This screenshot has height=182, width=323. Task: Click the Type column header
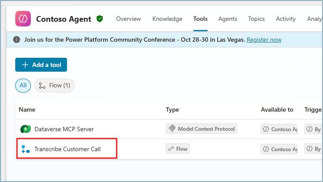click(172, 109)
